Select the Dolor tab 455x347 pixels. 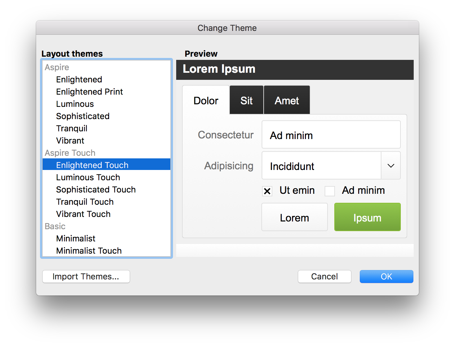(x=206, y=100)
